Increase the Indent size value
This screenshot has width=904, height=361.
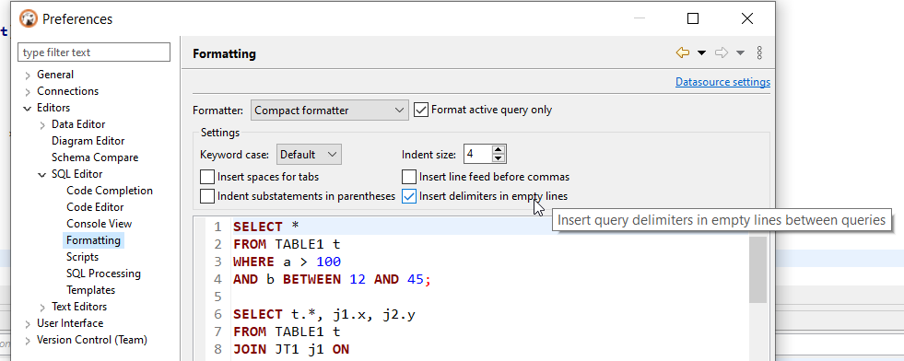[x=499, y=150]
